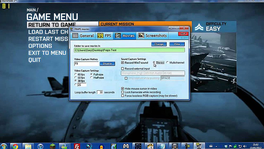Image resolution: width=264 pixels, height=149 pixels.
Task: Select Stereo sound option
Action: pos(154,63)
